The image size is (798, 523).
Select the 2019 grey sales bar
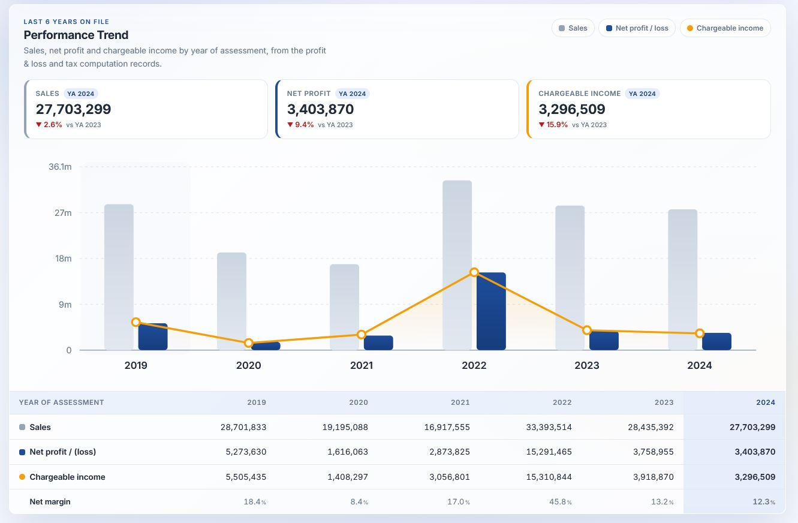tap(119, 277)
